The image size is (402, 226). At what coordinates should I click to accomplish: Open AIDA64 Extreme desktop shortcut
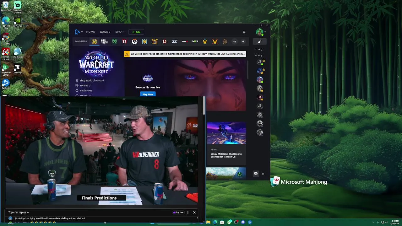point(6,54)
